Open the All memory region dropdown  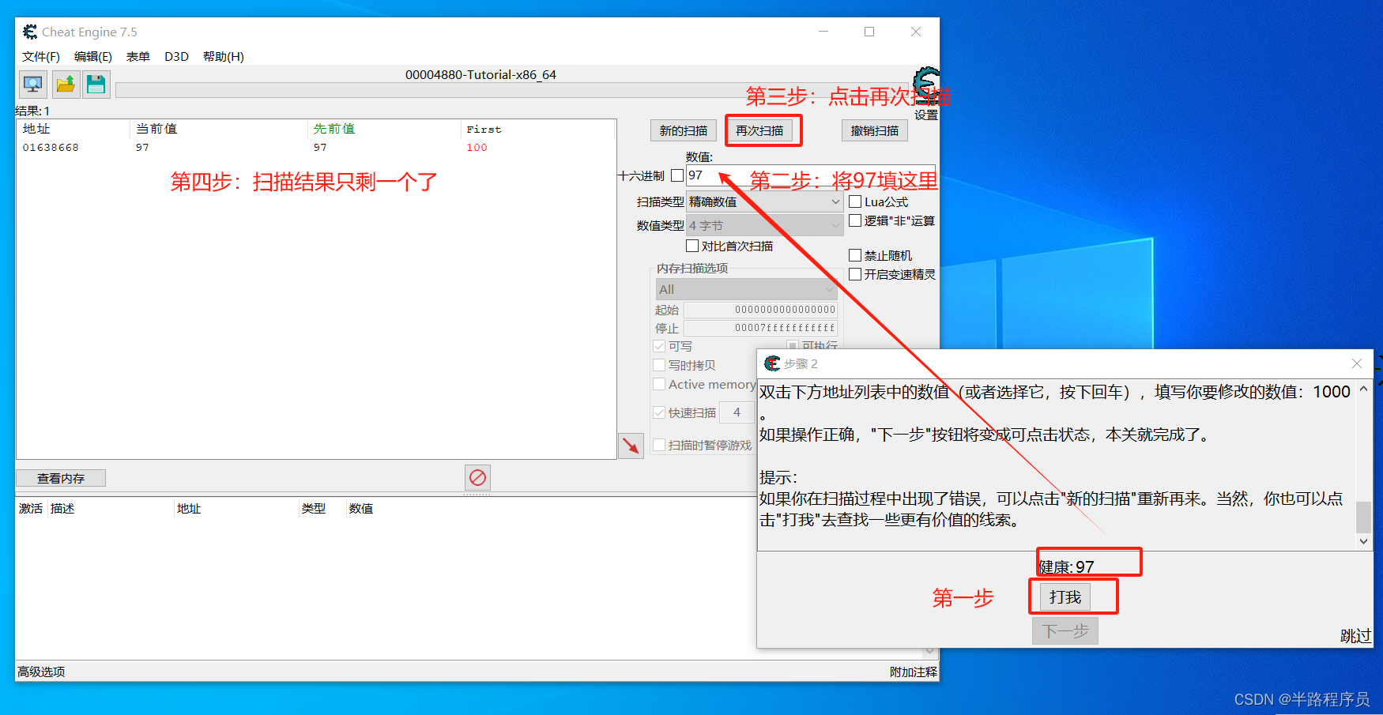pos(746,289)
